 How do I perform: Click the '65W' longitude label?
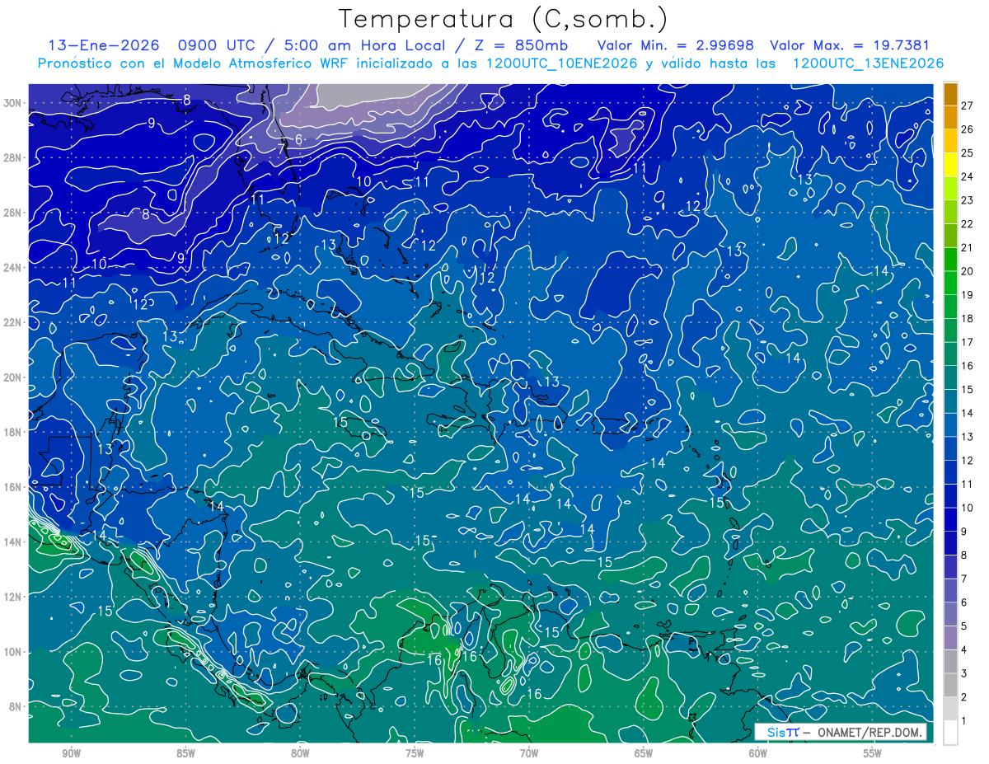(x=644, y=753)
